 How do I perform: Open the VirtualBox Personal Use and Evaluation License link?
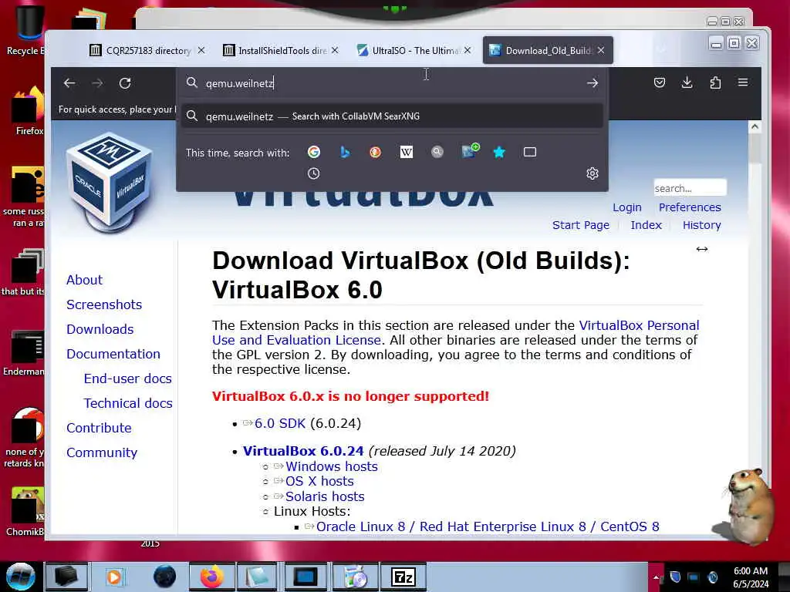tap(455, 333)
